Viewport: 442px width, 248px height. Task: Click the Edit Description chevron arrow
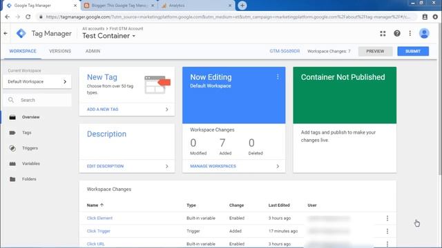(166, 167)
